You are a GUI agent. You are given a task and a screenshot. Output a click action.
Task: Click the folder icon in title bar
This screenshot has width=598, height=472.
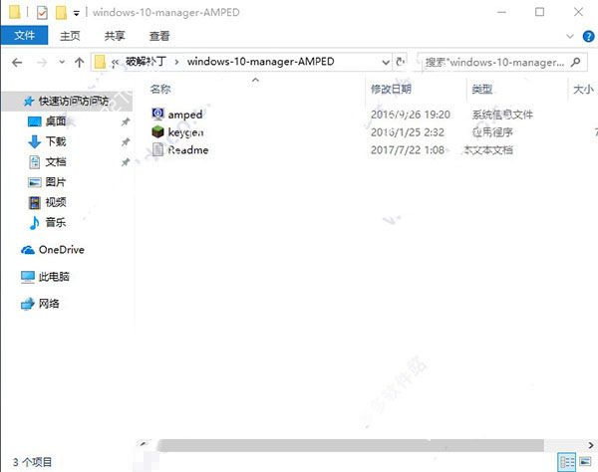click(15, 12)
